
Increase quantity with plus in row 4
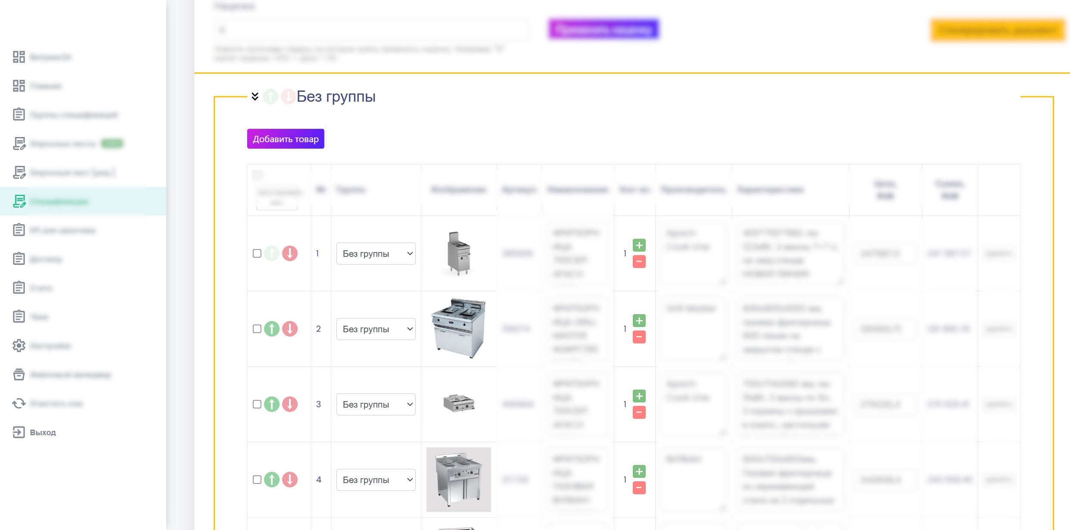coord(639,471)
